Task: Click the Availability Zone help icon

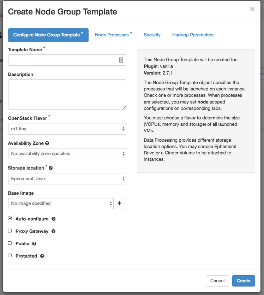Action: [x=47, y=143]
